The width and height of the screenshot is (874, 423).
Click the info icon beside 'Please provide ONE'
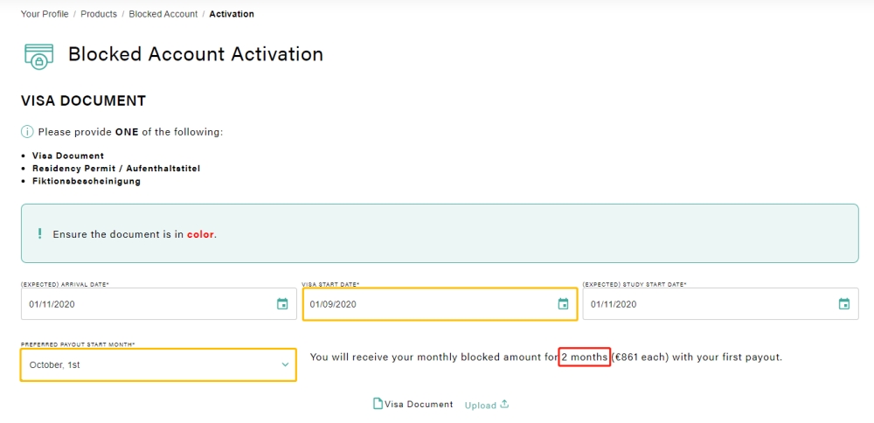[27, 132]
